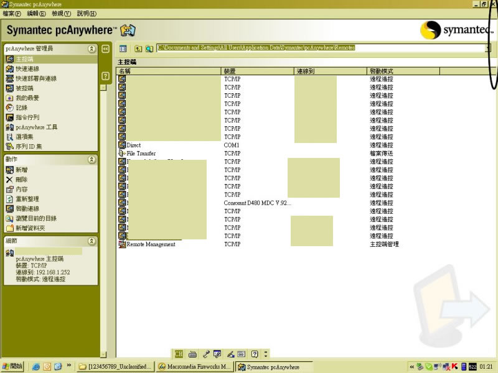Collapse the 動作 panel
The width and height of the screenshot is (498, 373).
92,159
